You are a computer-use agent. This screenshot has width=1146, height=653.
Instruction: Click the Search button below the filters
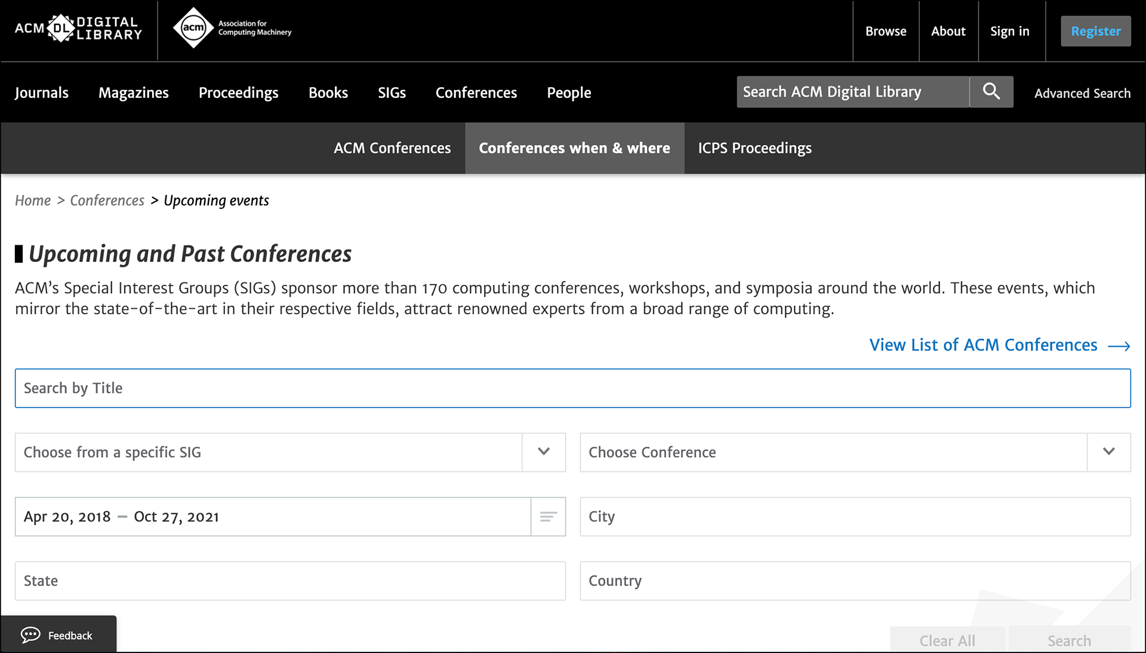[x=1070, y=640]
